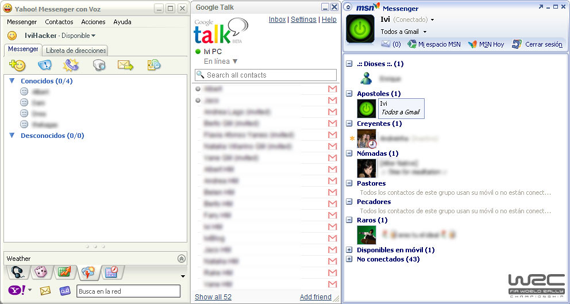Open the Acciones menu in Yahoo

point(93,22)
